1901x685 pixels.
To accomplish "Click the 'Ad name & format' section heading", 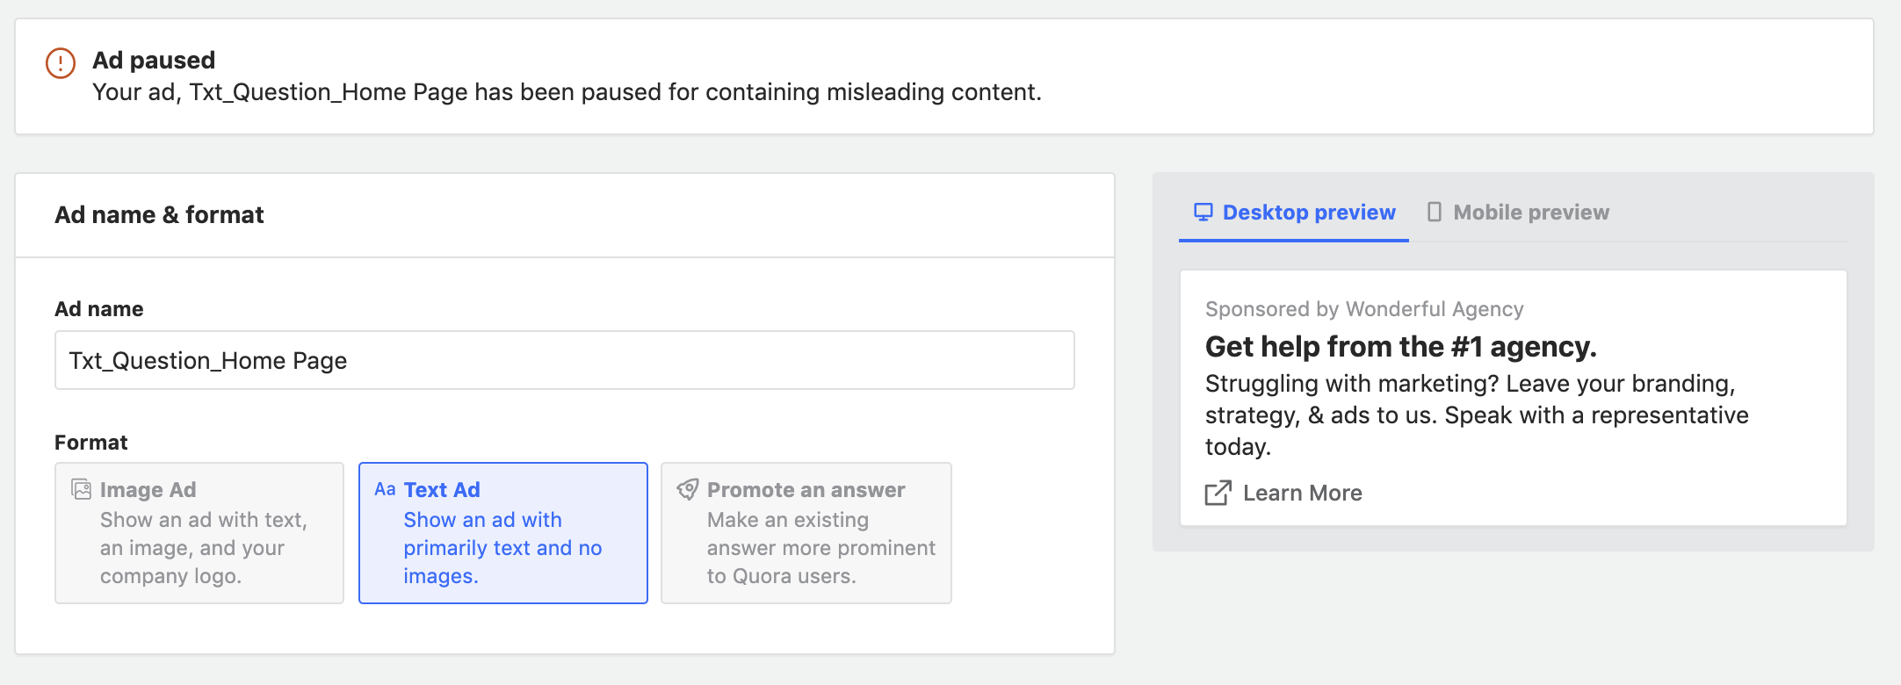I will click(x=159, y=215).
